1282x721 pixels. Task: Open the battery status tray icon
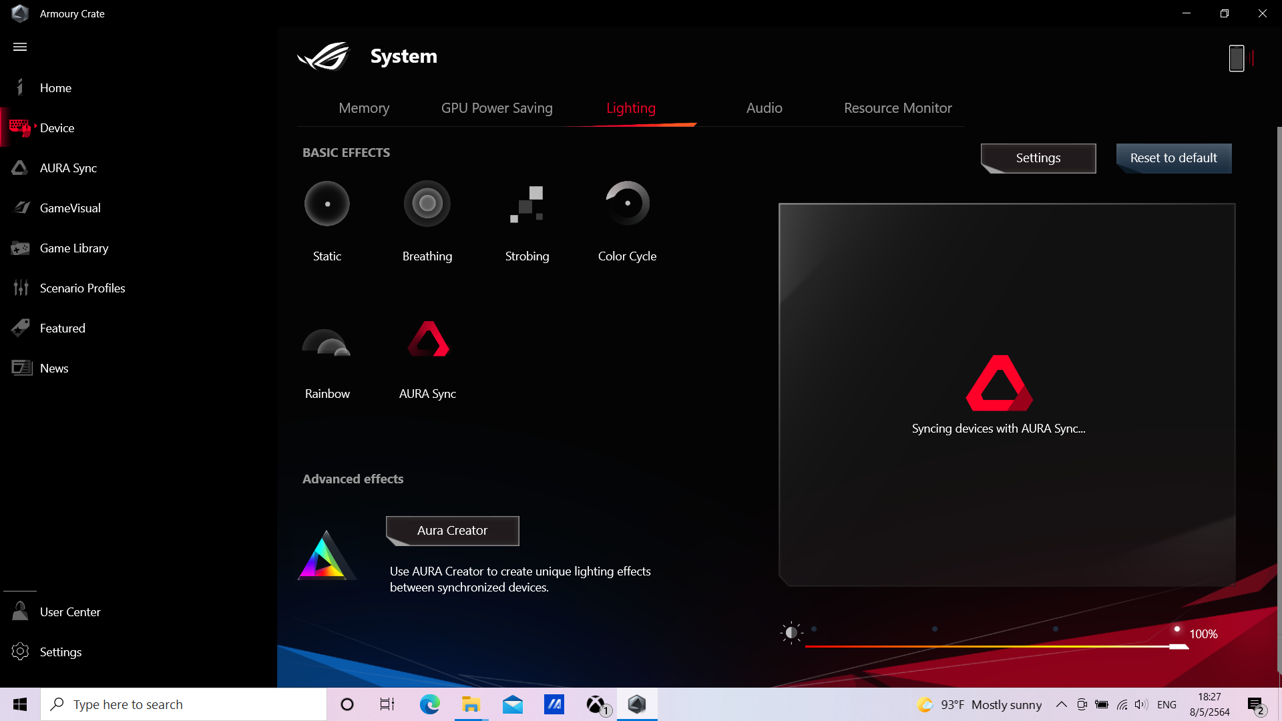[x=1102, y=704]
